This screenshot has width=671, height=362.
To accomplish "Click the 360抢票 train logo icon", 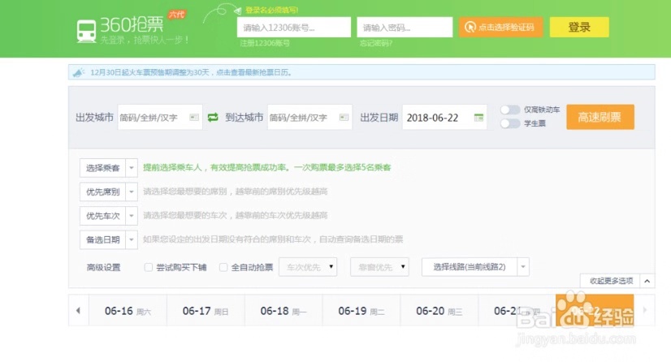I will coord(86,31).
